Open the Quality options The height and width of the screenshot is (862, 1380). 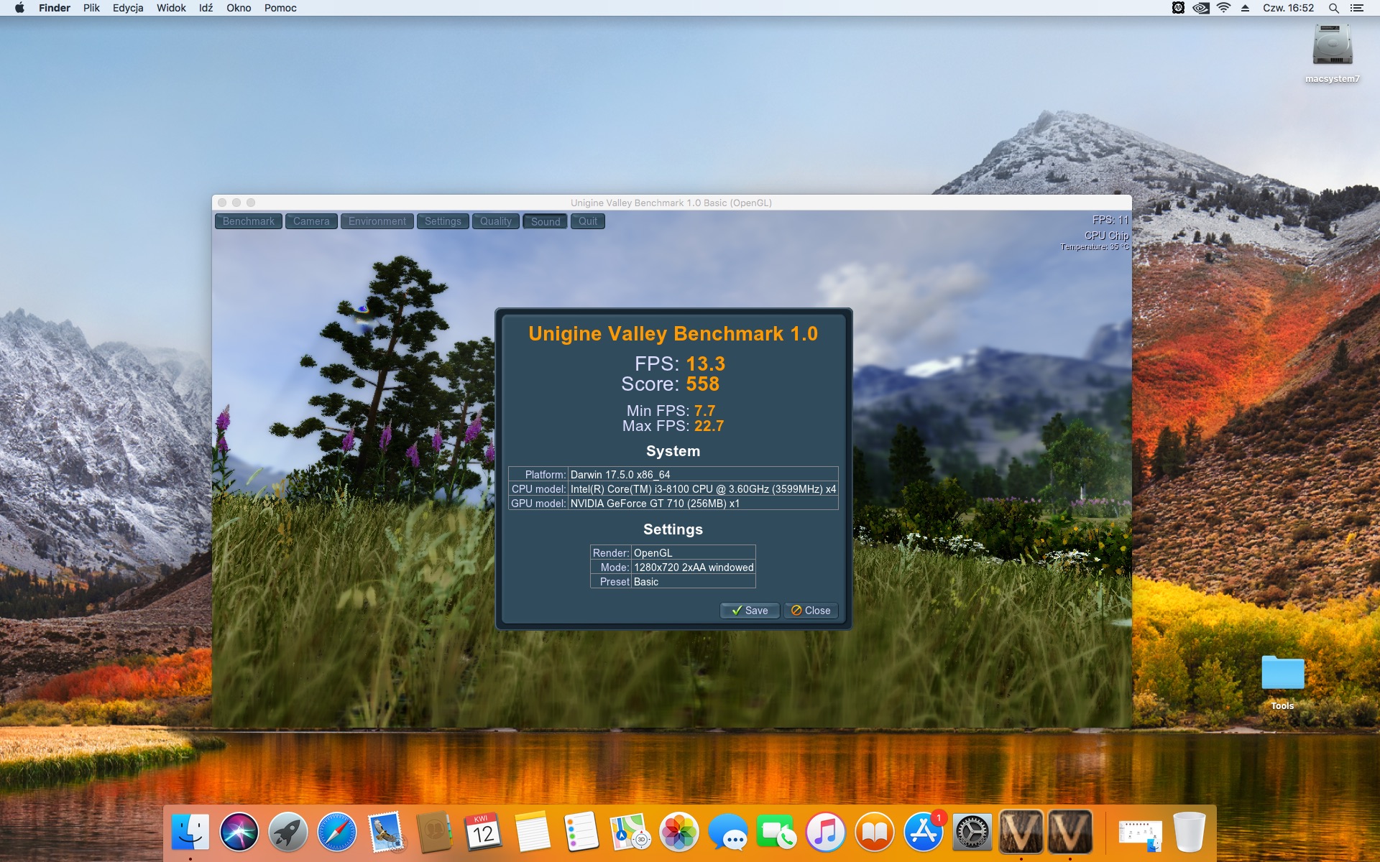[495, 221]
